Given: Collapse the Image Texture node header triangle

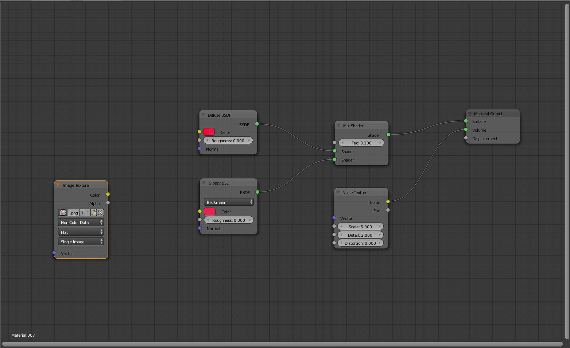Looking at the screenshot, I should click(x=58, y=185).
